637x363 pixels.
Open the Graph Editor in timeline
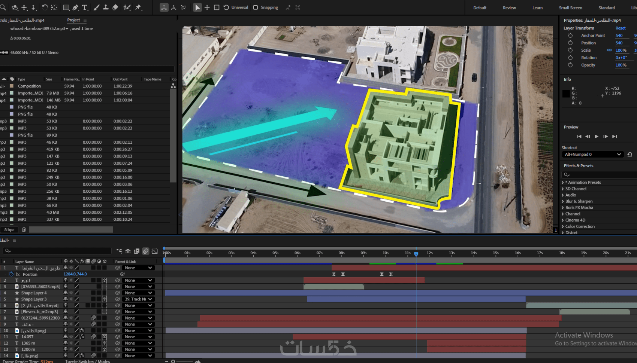click(x=155, y=251)
